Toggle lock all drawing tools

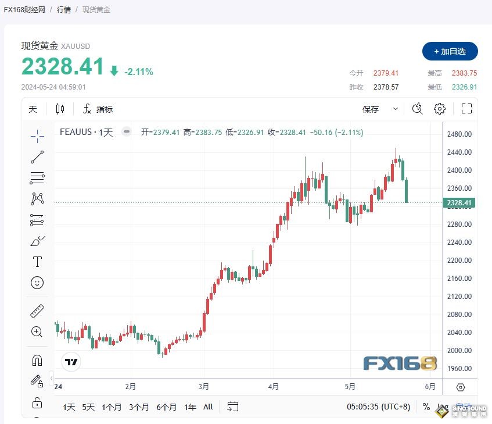pos(37,402)
